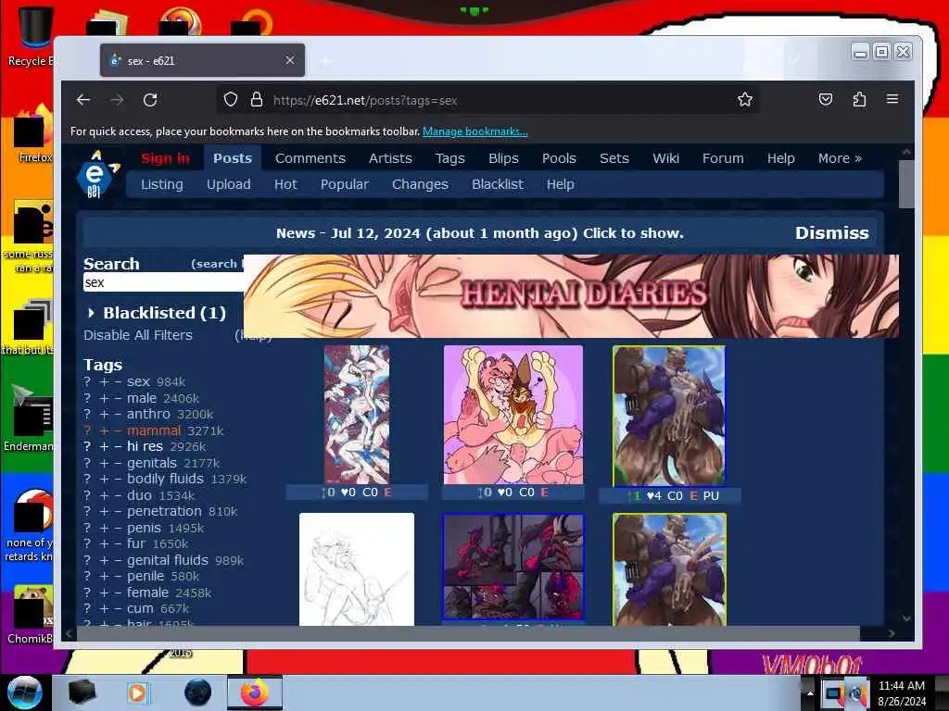The height and width of the screenshot is (711, 949).
Task: Click '–' to exclude the duo tag
Action: coord(118,496)
